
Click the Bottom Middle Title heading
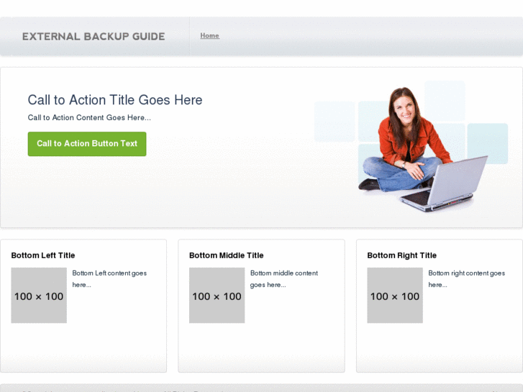pos(226,255)
